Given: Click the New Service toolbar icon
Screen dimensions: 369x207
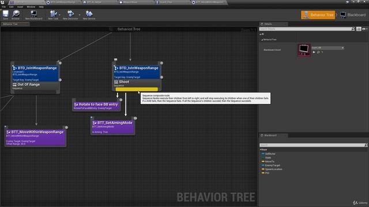Looking at the screenshot, I should click(89, 14).
